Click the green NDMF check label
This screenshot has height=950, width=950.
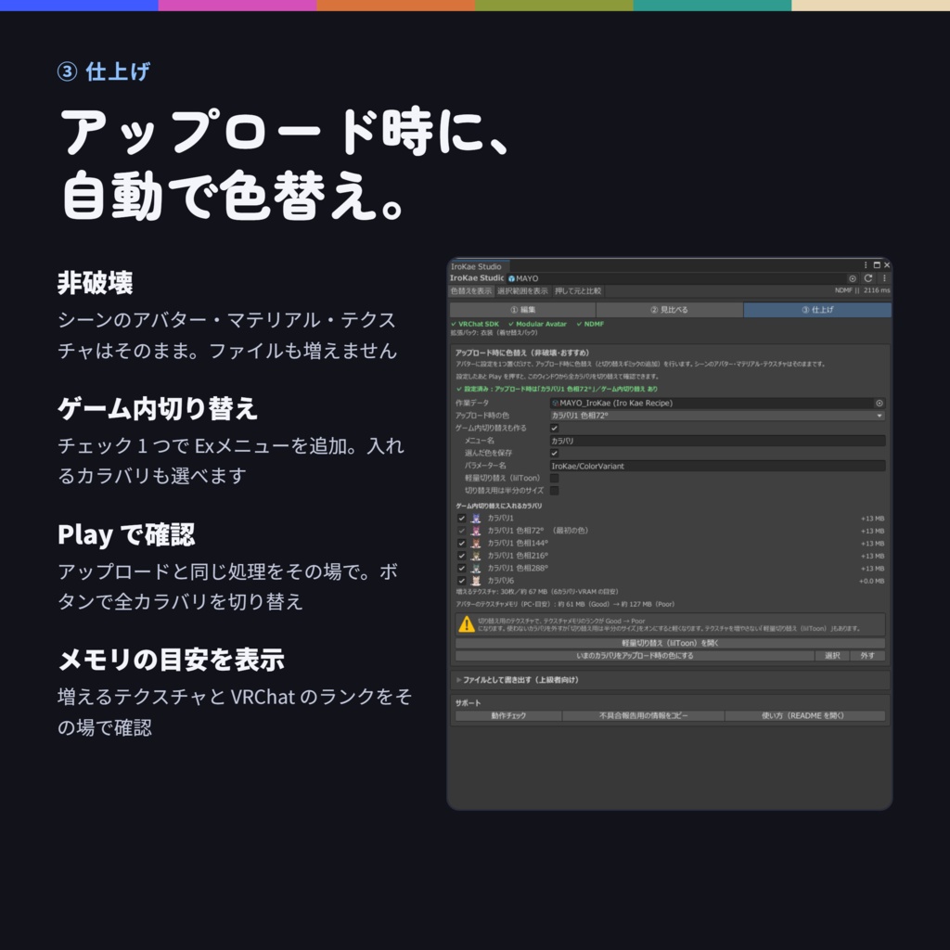pos(590,324)
